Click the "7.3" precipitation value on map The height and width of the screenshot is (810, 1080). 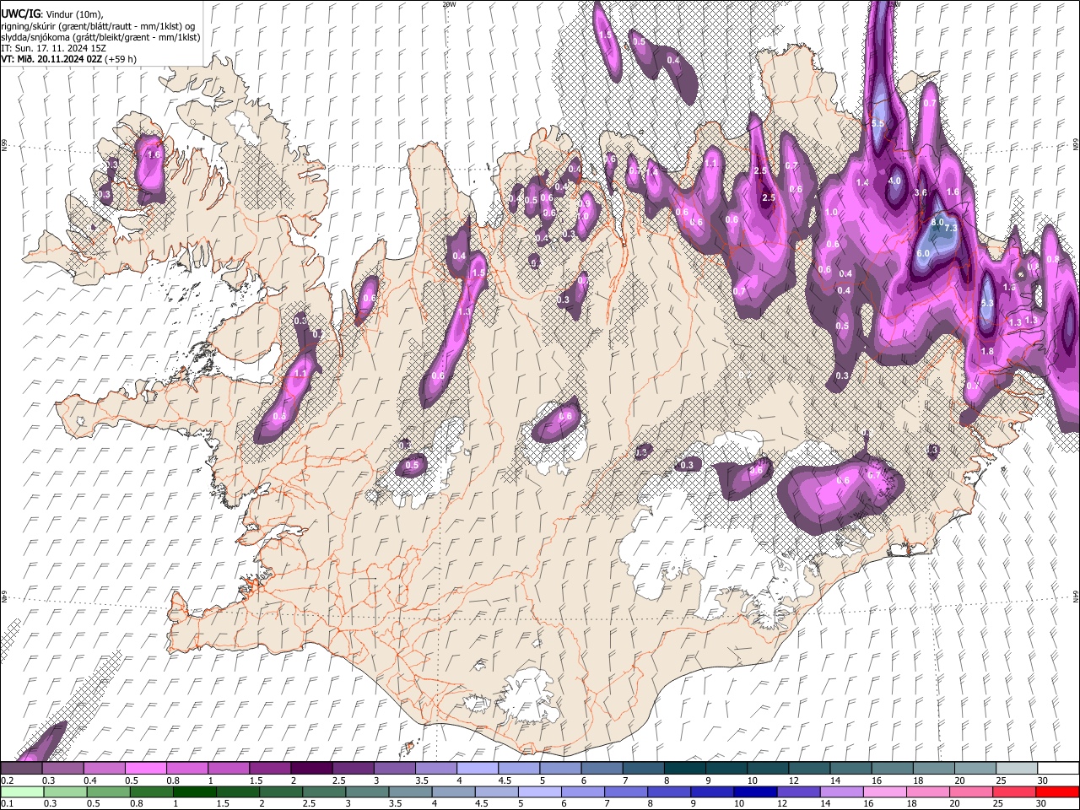coord(951,229)
